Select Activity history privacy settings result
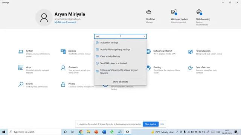This screenshot has width=241, height=135. (120, 49)
